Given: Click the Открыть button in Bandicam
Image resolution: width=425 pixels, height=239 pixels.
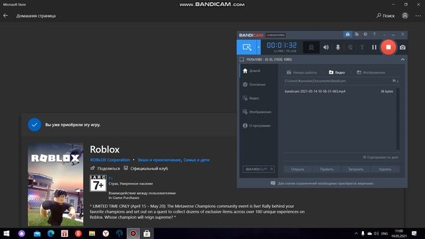Looking at the screenshot, I should [x=297, y=169].
